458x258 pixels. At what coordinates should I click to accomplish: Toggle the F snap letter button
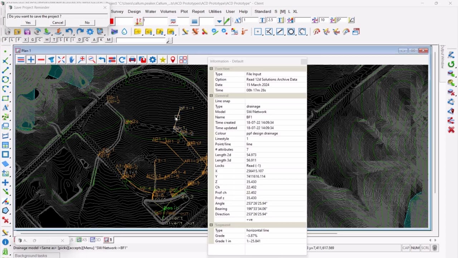click(x=19, y=40)
